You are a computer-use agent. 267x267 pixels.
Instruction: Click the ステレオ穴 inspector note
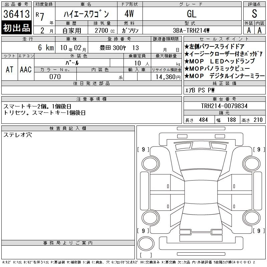click(x=17, y=135)
